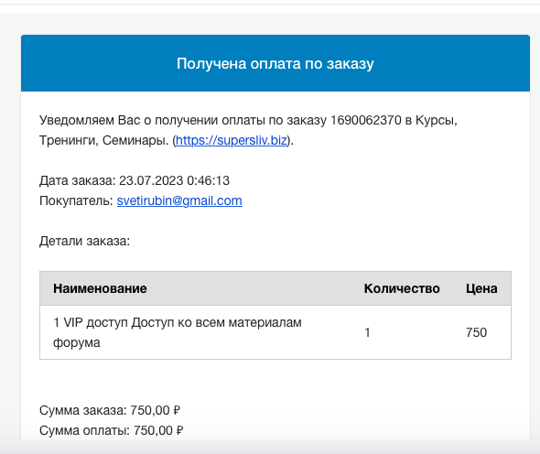The width and height of the screenshot is (540, 454).
Task: Click the "1 VIP доступ" item name cell
Action: pos(178,332)
